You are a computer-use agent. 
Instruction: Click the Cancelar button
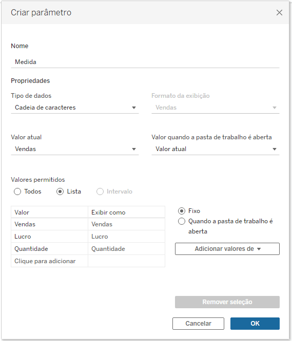[198, 324]
